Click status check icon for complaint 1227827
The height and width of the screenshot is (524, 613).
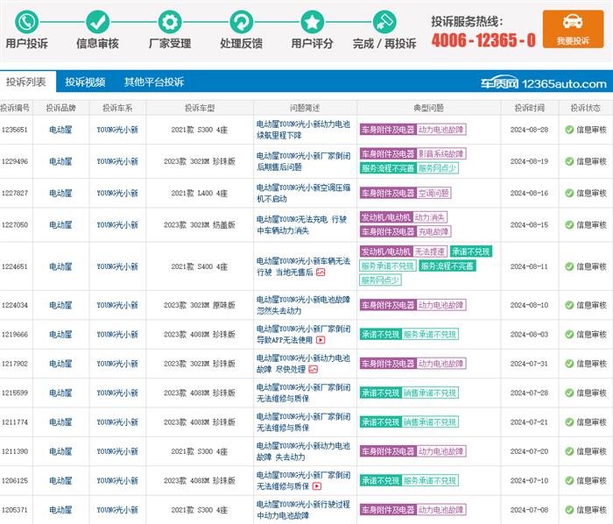(569, 193)
